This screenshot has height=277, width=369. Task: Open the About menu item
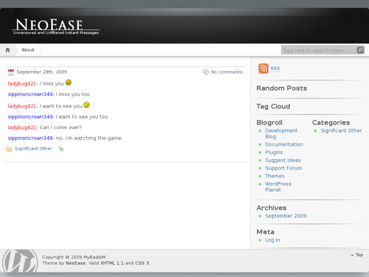[x=28, y=50]
